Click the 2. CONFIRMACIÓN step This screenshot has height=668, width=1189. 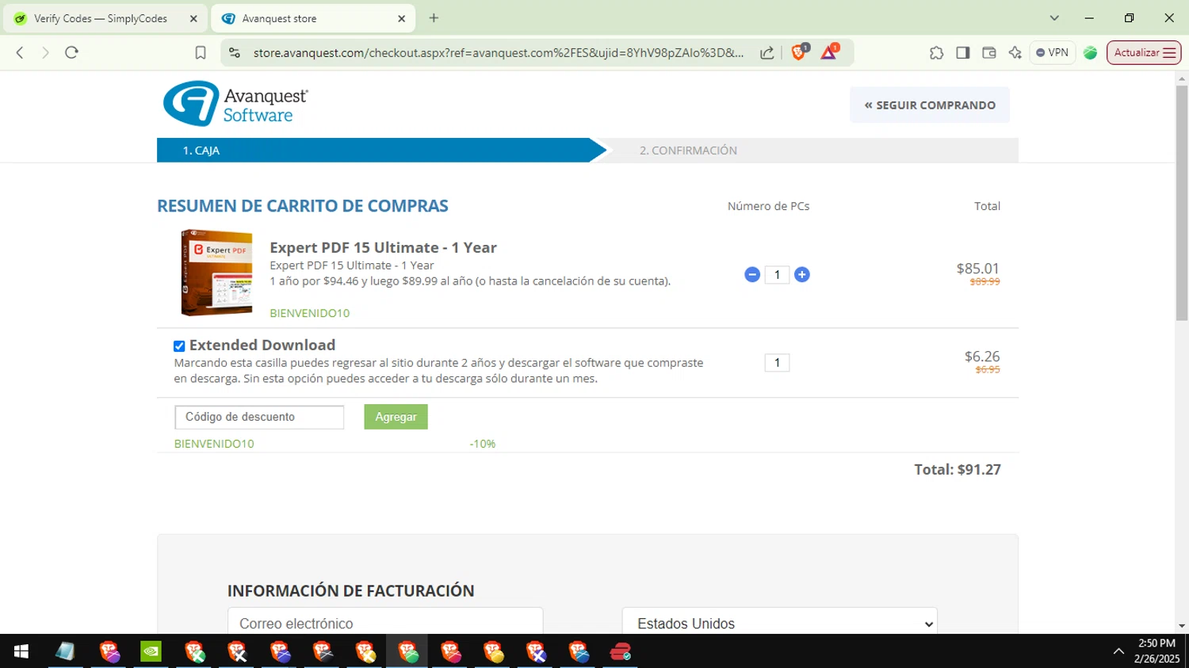tap(688, 151)
